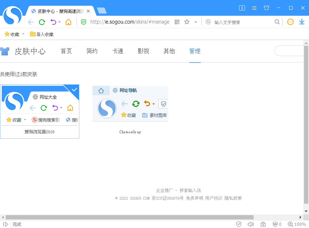The height and width of the screenshot is (228, 309).
Task: Switch to the 卡通 category
Action: pyautogui.click(x=118, y=51)
